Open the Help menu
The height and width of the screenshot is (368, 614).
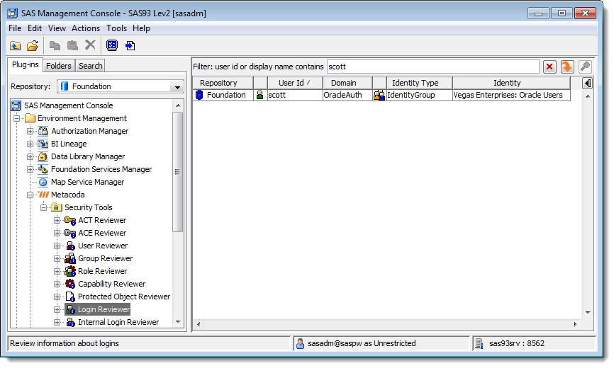click(141, 28)
